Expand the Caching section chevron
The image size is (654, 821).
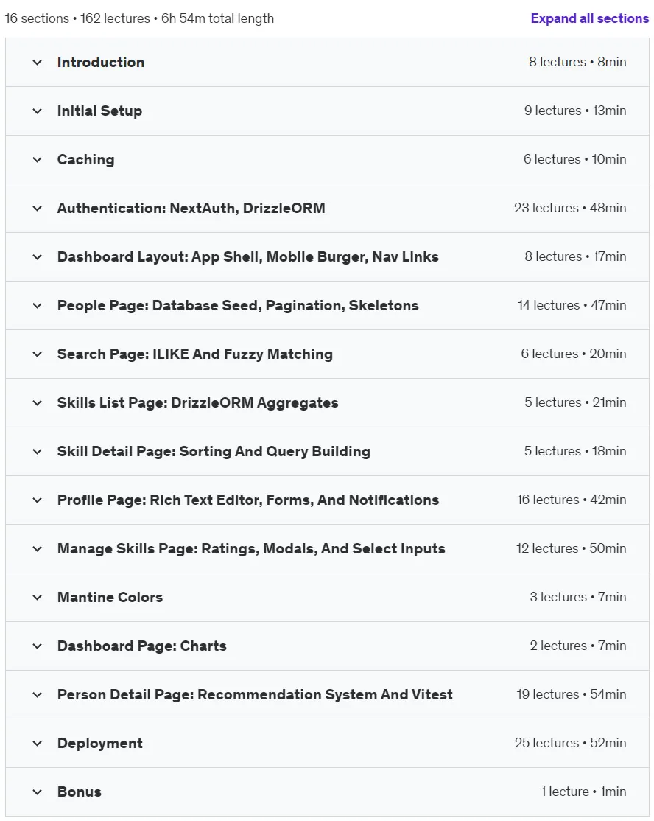point(37,160)
